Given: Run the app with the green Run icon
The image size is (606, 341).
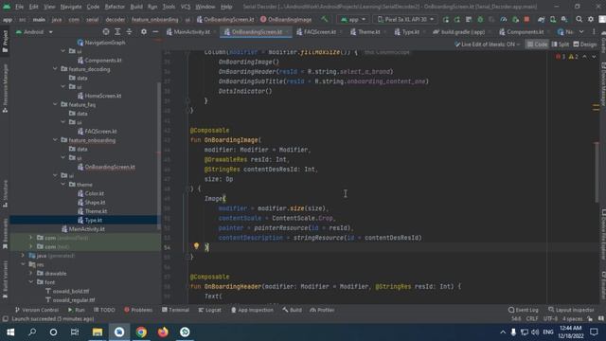Looking at the screenshot, I should (446, 19).
